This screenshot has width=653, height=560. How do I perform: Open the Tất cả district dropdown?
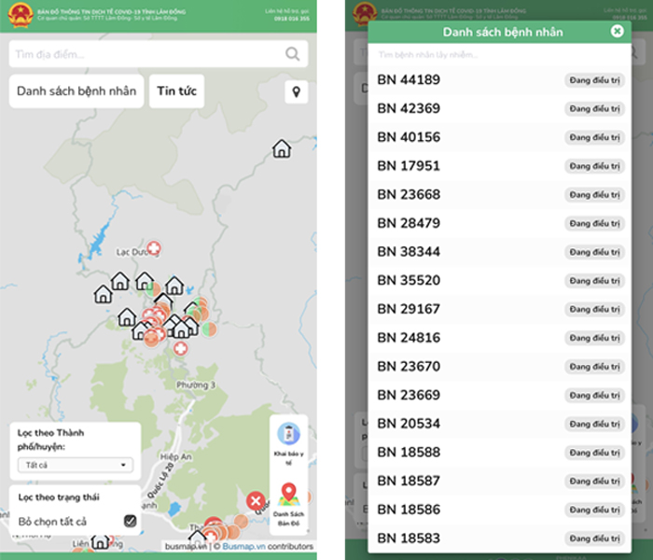pos(76,465)
